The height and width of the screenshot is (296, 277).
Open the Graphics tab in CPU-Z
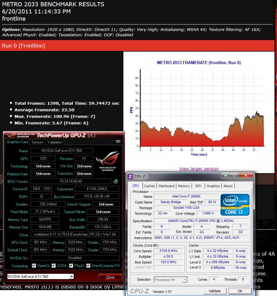pyautogui.click(x=213, y=186)
